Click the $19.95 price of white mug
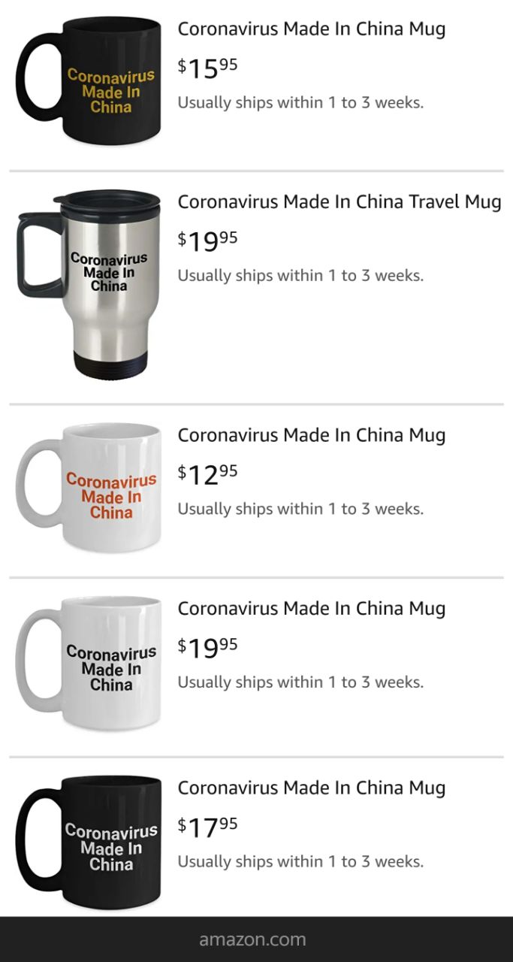The width and height of the screenshot is (513, 962). point(208,647)
